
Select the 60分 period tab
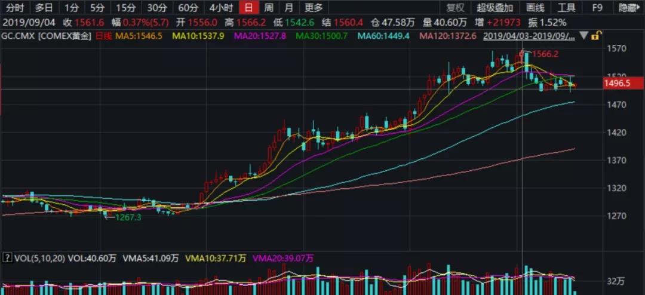[188, 8]
